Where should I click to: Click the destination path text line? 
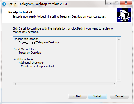pyautogui.click(x=38, y=42)
